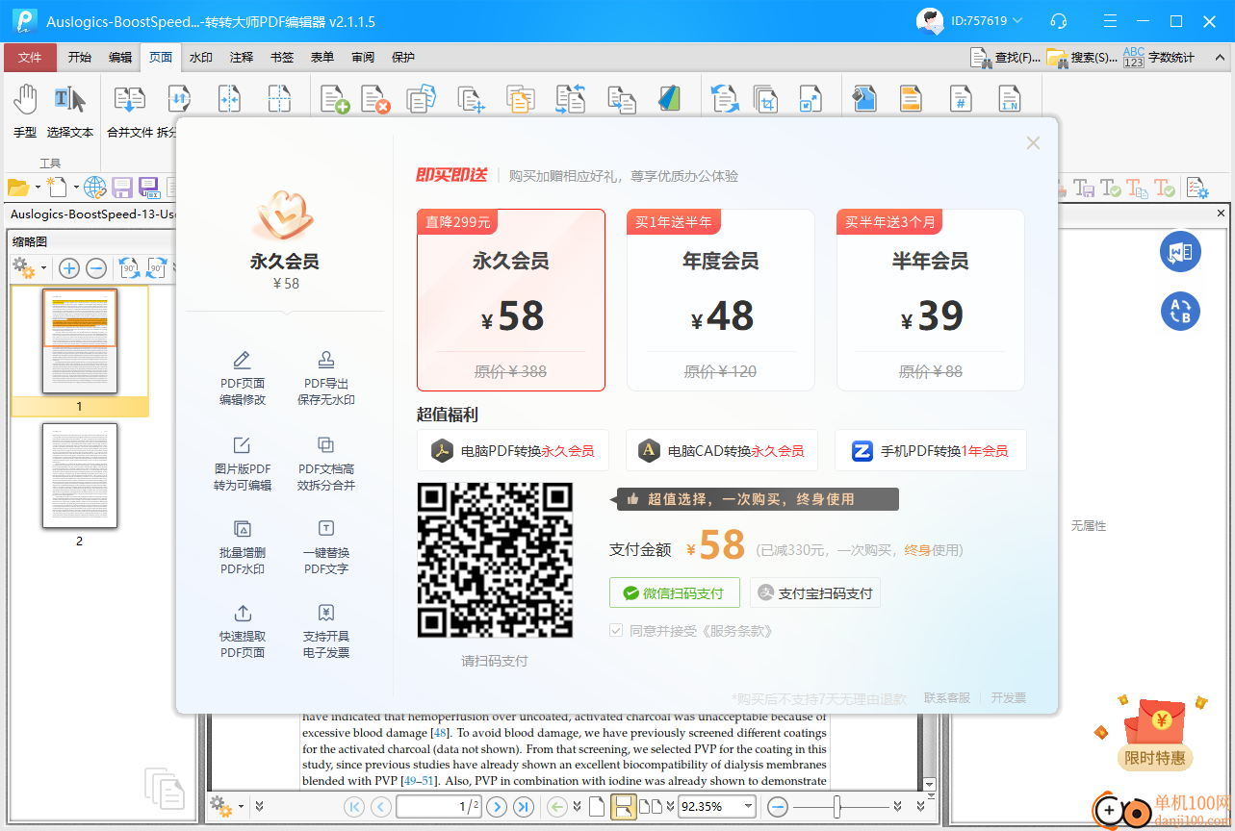Click the 开发票 invoice link

pyautogui.click(x=1009, y=698)
